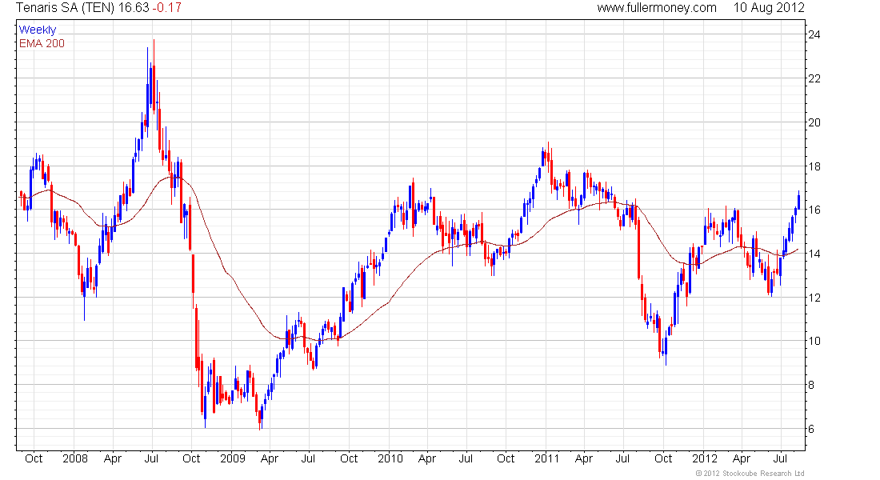Click the 20 price axis label

pyautogui.click(x=814, y=122)
